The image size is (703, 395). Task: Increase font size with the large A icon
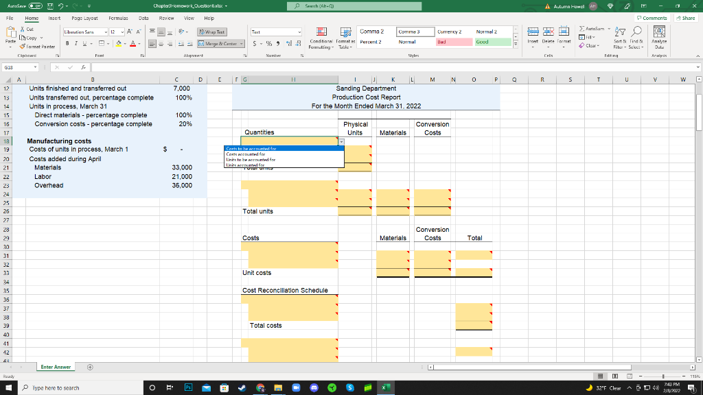130,32
